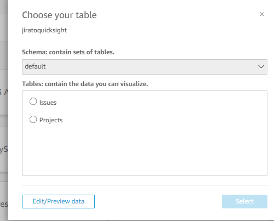Click the Choose your table heading

(x=59, y=15)
